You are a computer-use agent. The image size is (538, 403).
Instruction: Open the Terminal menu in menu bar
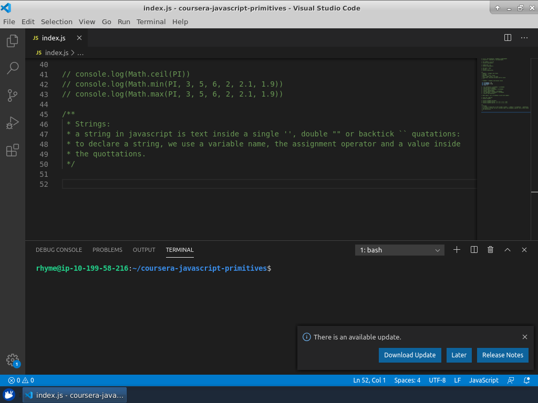(151, 22)
